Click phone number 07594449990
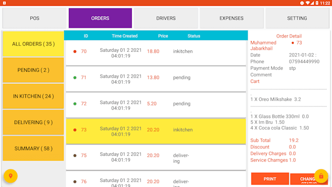Screen dimensions: 332x187 304,62
